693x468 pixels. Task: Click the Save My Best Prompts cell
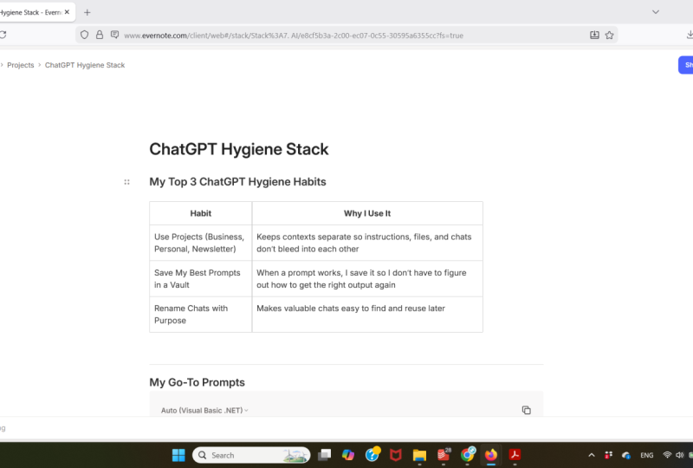point(201,279)
